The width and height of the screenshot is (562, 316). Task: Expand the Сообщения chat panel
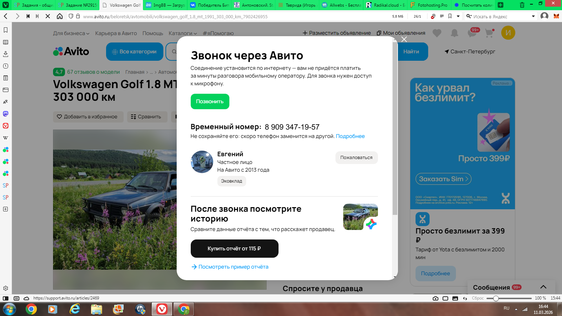[x=543, y=287]
